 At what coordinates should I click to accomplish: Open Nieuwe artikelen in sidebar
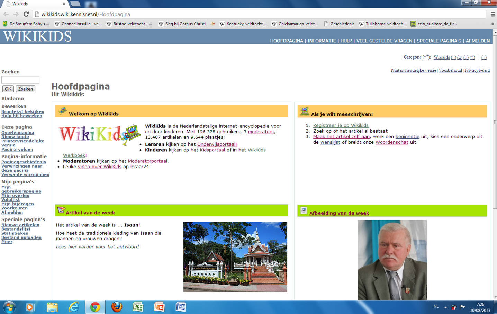tap(20, 225)
